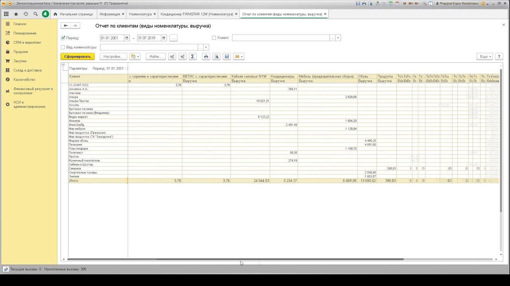
Task: Open help with the question mark button
Action: [499, 56]
